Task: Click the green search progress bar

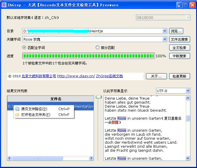Action: (88, 56)
